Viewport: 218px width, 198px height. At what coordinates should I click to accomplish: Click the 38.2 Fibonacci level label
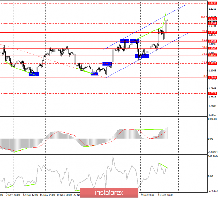(x=204, y=54)
